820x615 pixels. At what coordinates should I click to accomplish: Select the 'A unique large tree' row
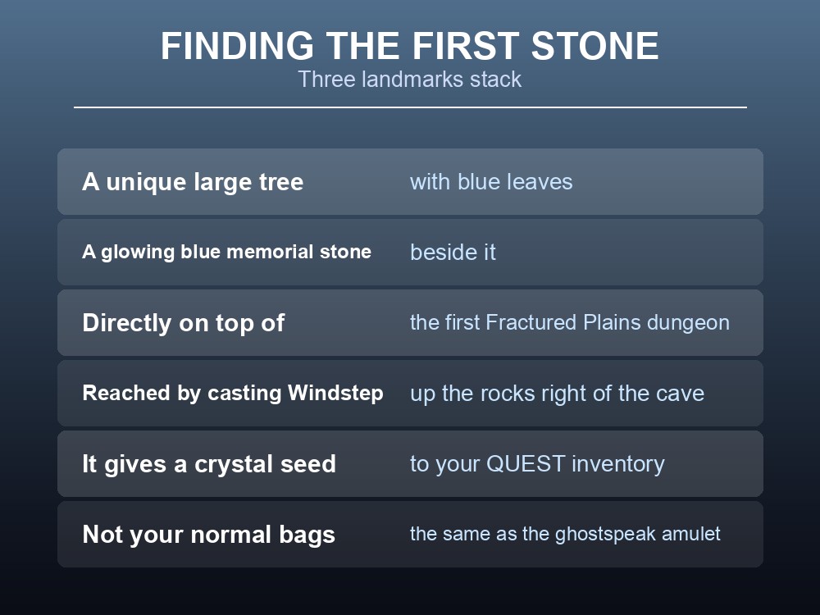410,181
